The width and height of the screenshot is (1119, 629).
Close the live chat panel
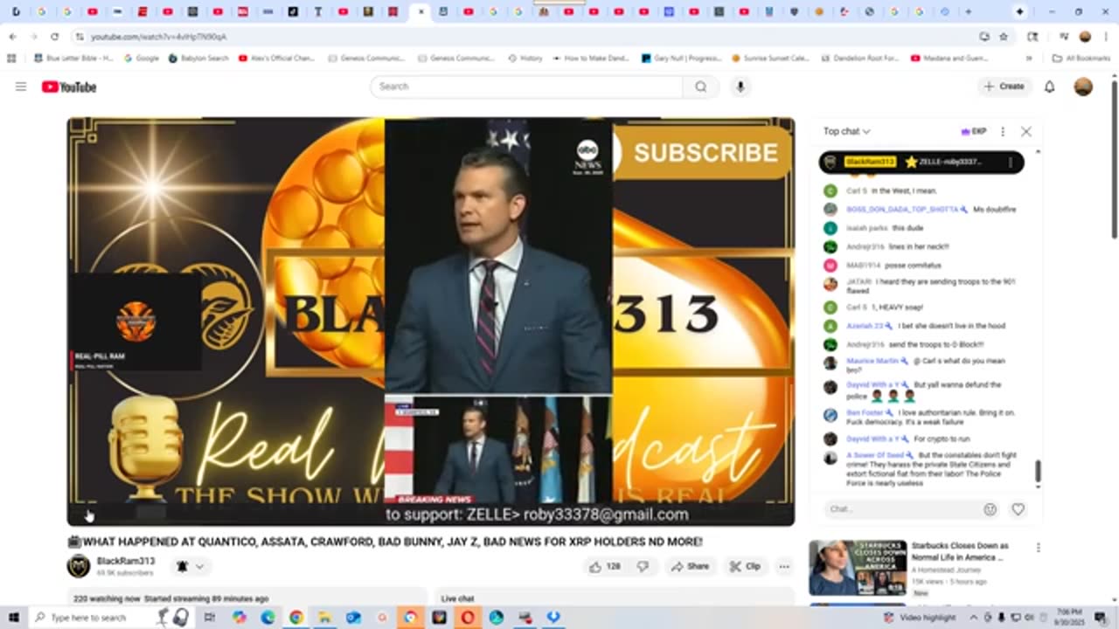pos(1026,131)
